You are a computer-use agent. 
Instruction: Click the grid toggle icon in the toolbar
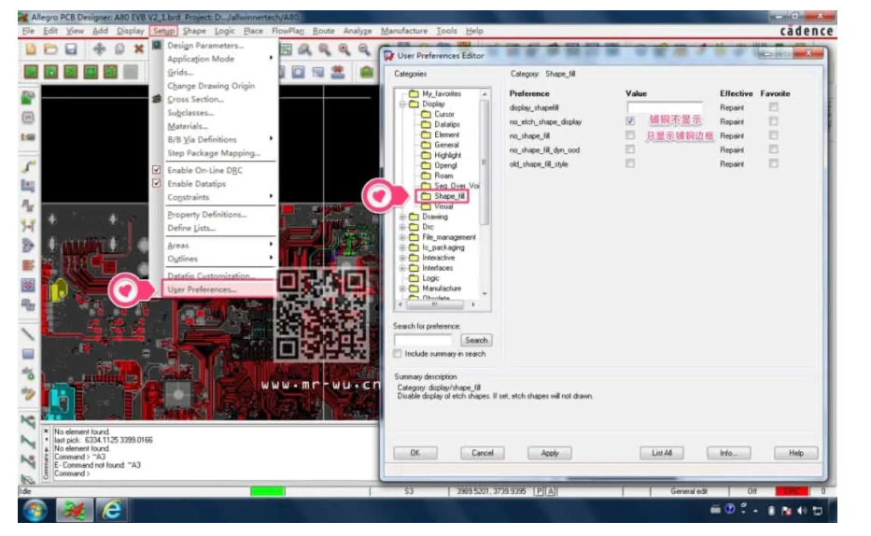(x=286, y=49)
